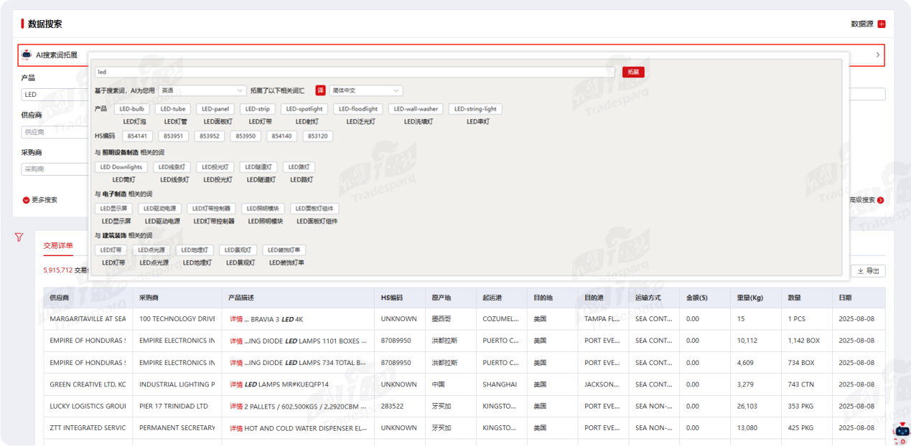Click the AI robot icon next to AI搜索词拓展
Image resolution: width=911 pixels, height=446 pixels.
click(27, 54)
